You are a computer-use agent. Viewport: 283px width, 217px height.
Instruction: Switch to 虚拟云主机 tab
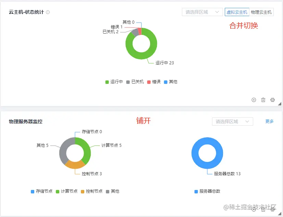237,12
